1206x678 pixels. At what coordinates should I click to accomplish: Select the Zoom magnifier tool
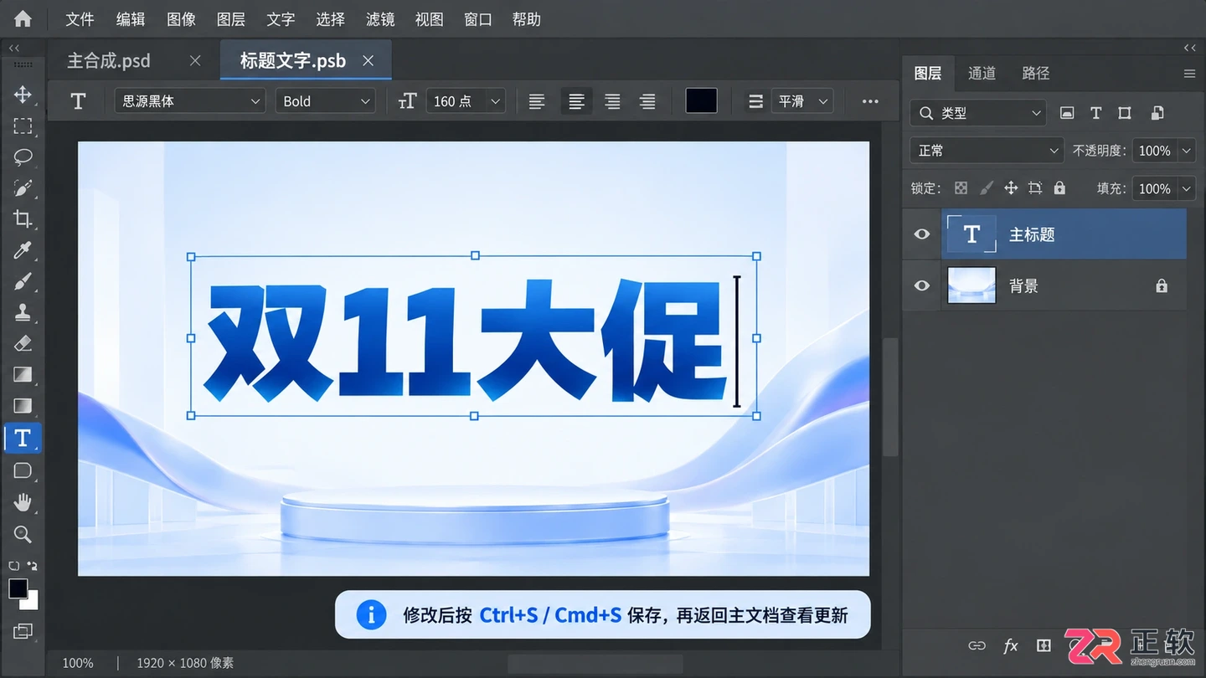click(23, 534)
